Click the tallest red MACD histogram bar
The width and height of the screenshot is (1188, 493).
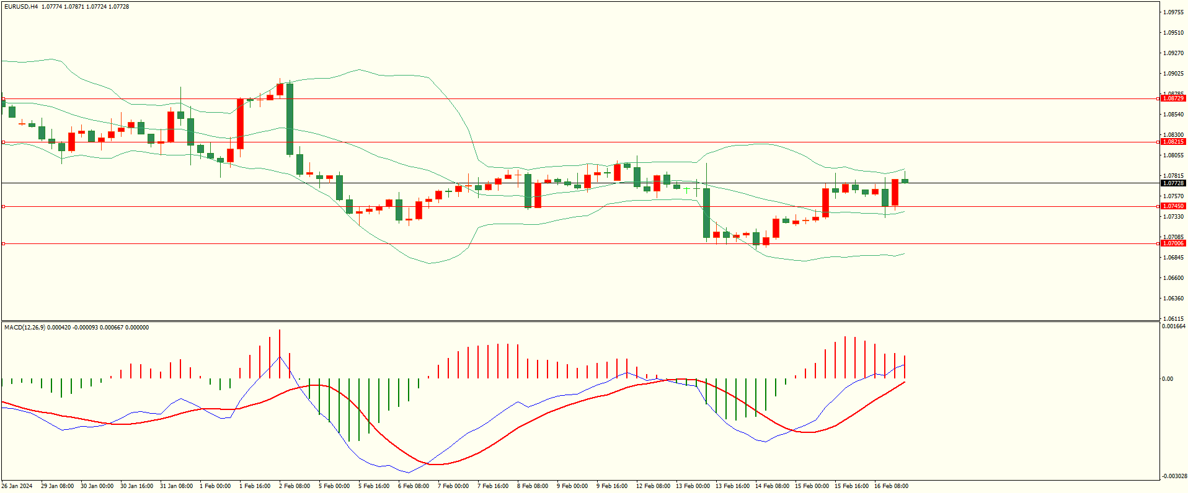[x=280, y=353]
